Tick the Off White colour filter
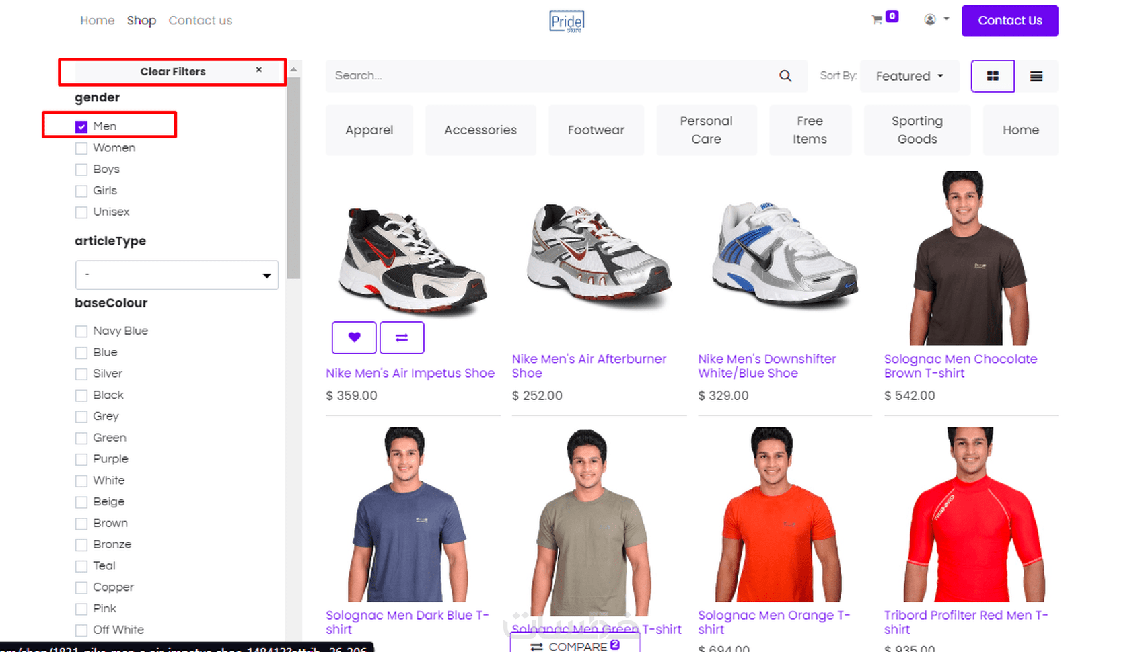1144x652 pixels. 81,630
